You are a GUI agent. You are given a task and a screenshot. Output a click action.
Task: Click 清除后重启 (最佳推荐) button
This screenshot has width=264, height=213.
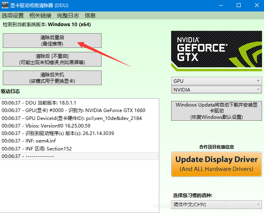click(x=52, y=41)
